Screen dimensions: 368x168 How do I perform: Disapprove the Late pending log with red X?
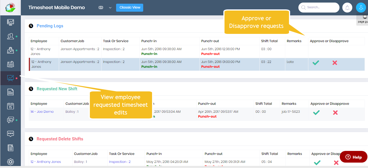point(335,63)
